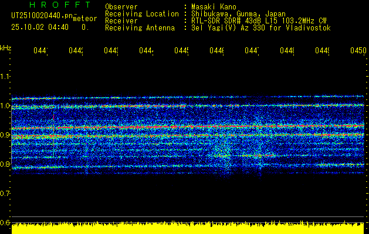Click the 0.9 kHz axis label
Screen dimensions: 369x234
(5, 135)
